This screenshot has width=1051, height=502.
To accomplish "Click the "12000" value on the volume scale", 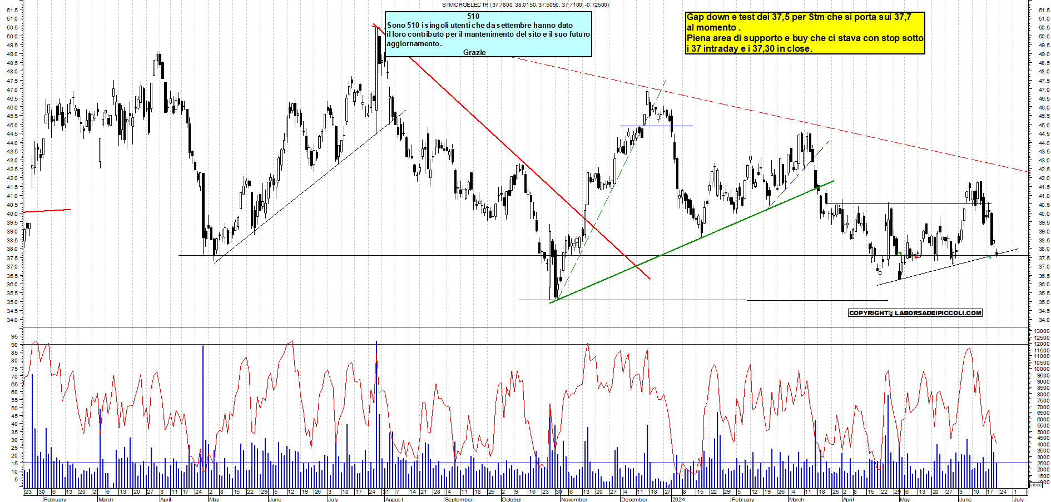I will 1041,344.
